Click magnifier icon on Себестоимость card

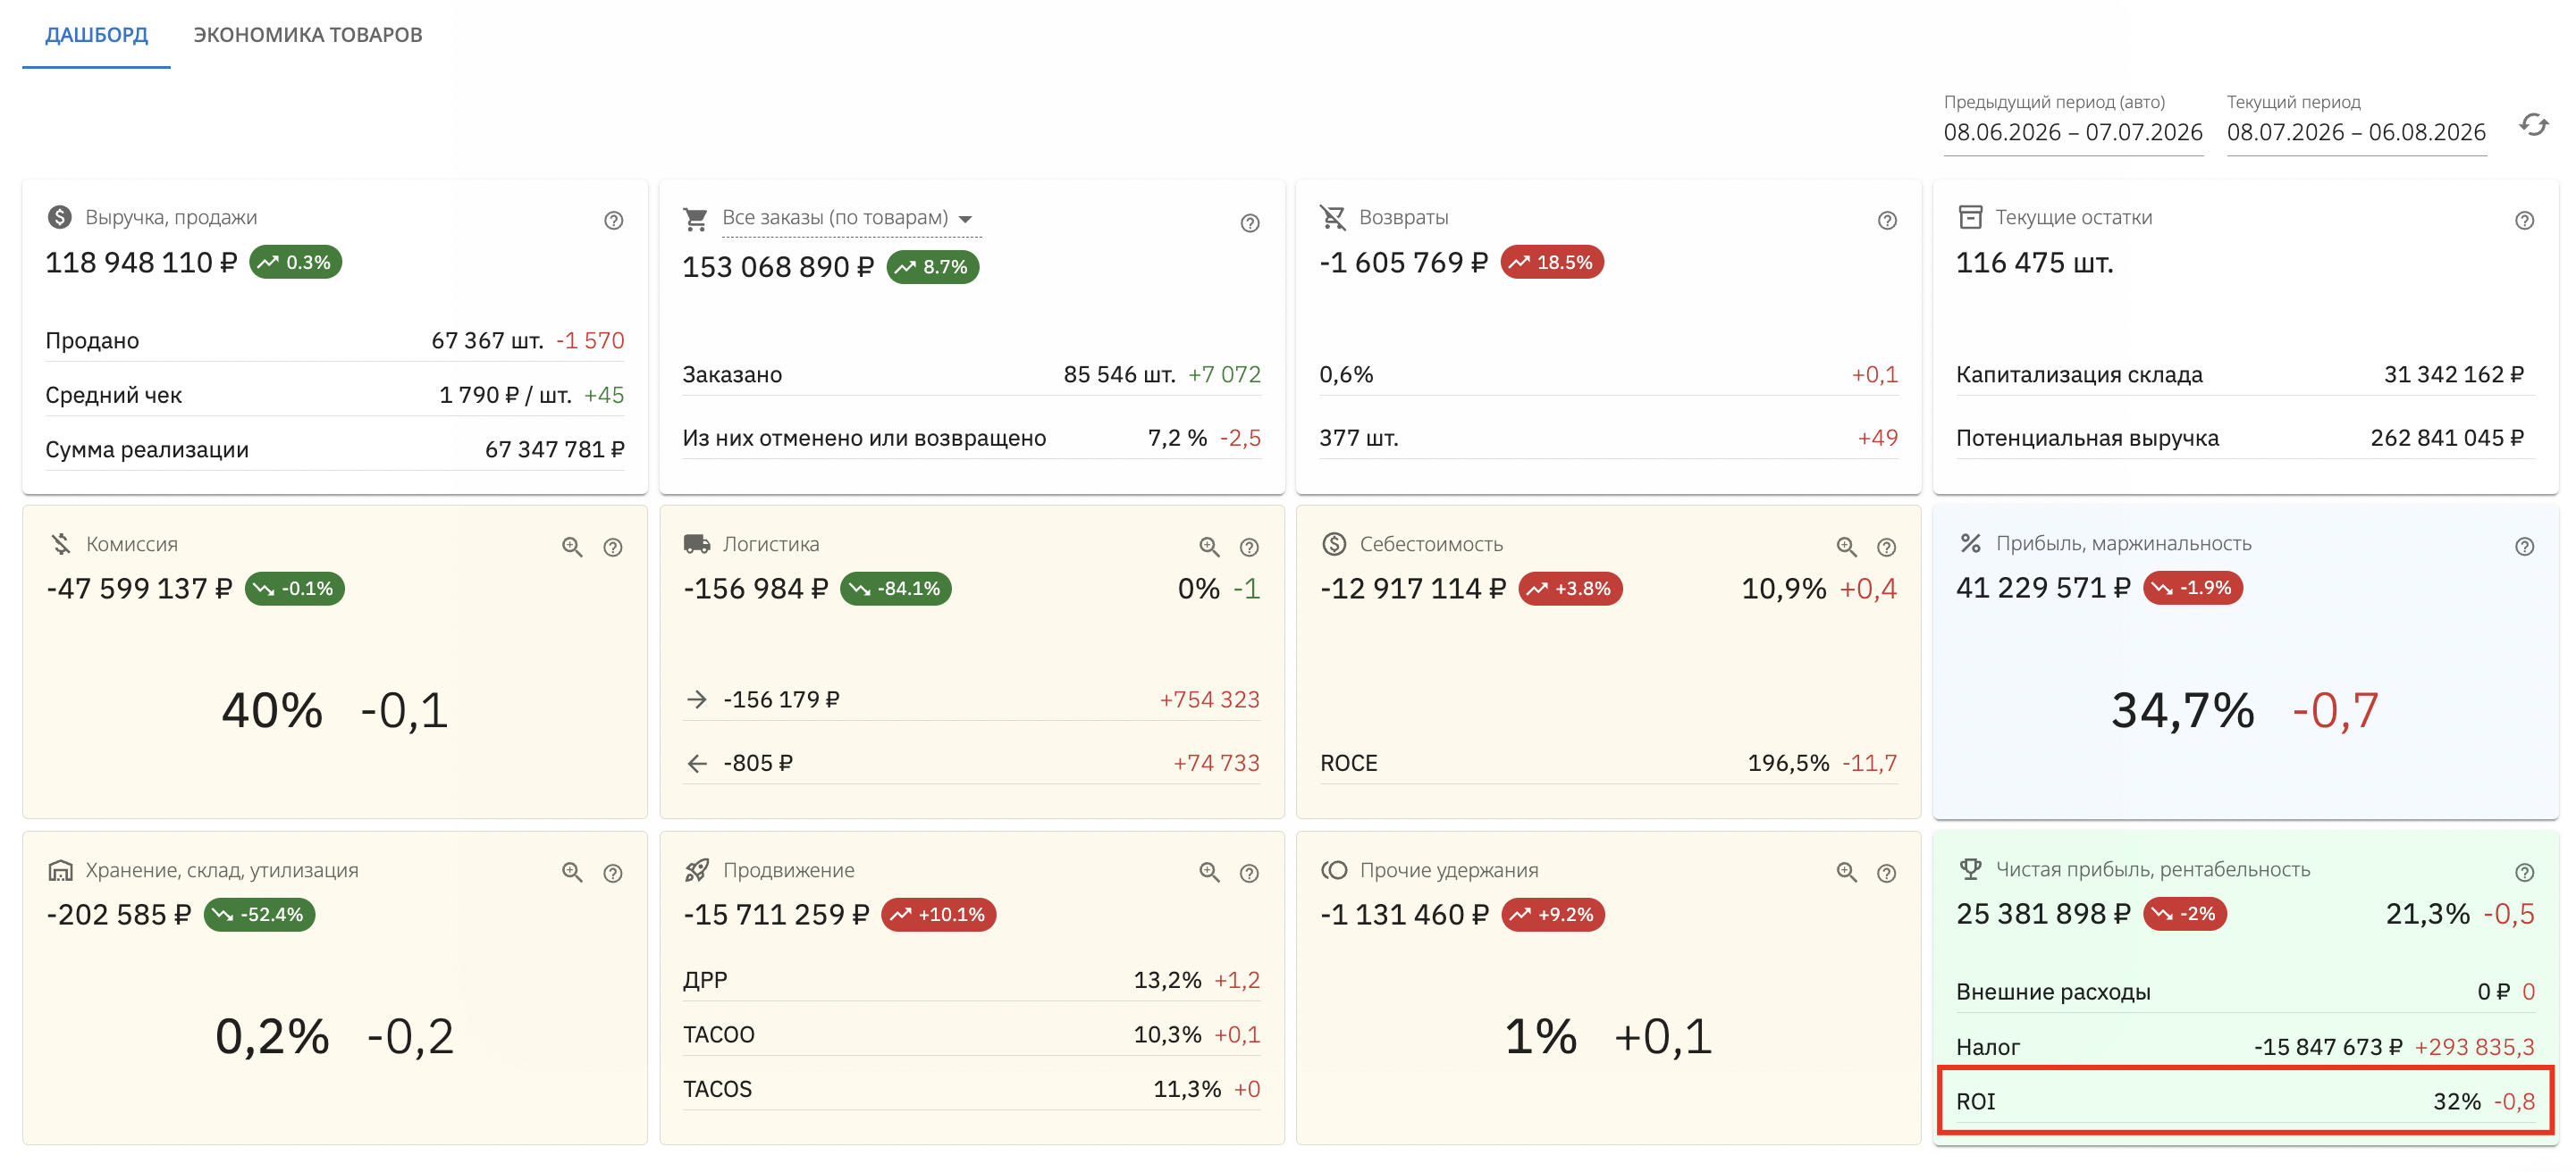[x=1846, y=547]
